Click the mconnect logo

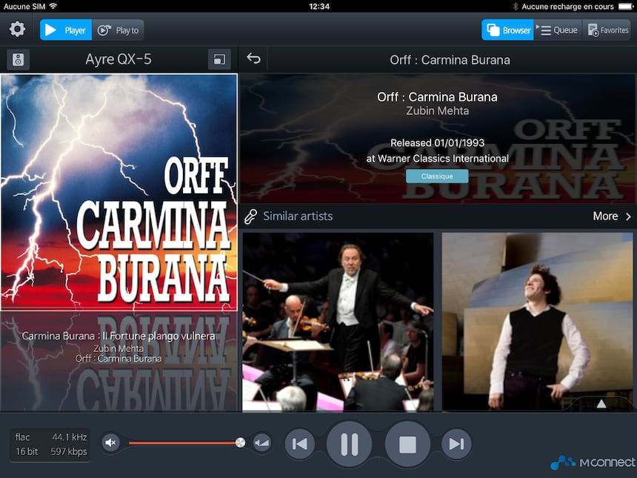pos(593,462)
